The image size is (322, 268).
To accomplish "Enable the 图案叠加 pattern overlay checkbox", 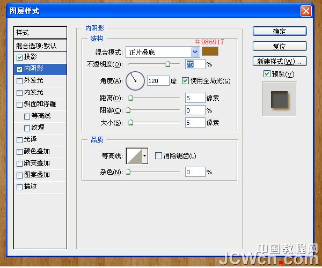I will 19,175.
